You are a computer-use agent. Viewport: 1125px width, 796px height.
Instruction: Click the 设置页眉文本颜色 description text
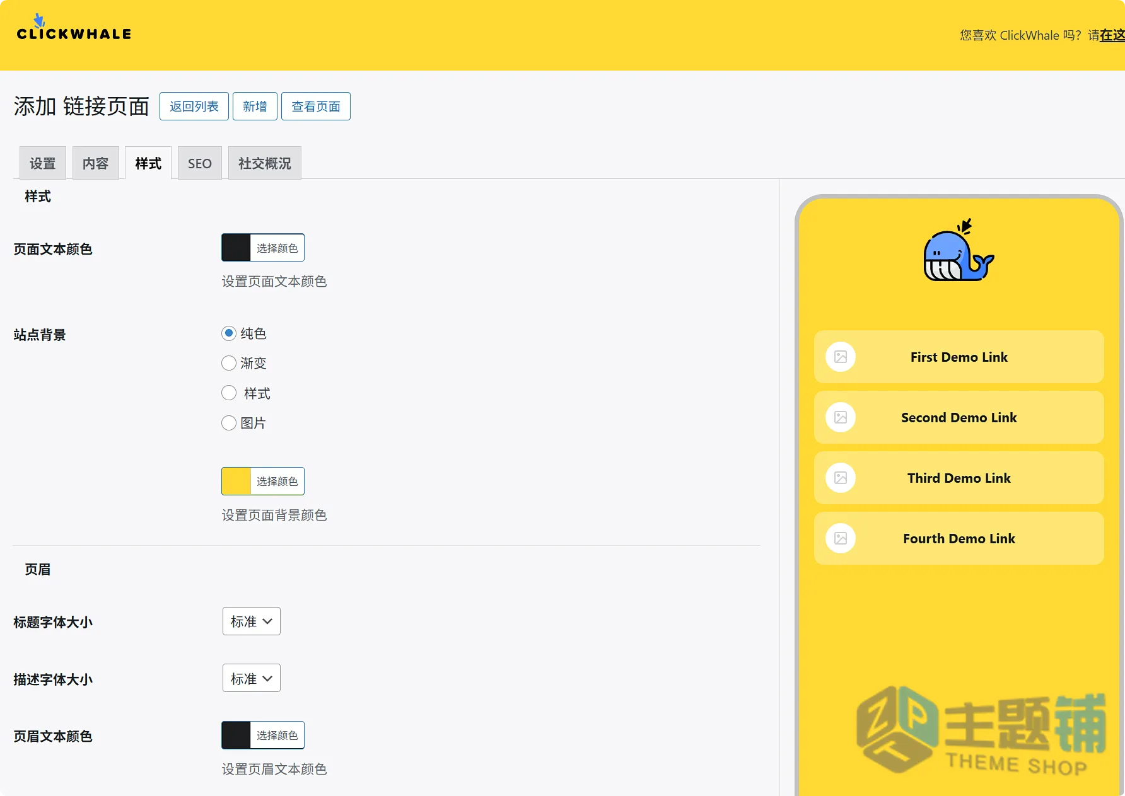tap(274, 769)
